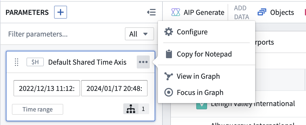Click the AIP Generate button
This screenshot has width=306, height=125.
198,12
